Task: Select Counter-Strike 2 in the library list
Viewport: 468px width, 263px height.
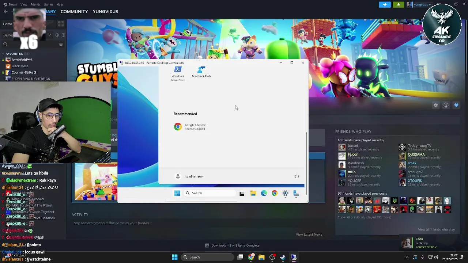Action: [24, 72]
